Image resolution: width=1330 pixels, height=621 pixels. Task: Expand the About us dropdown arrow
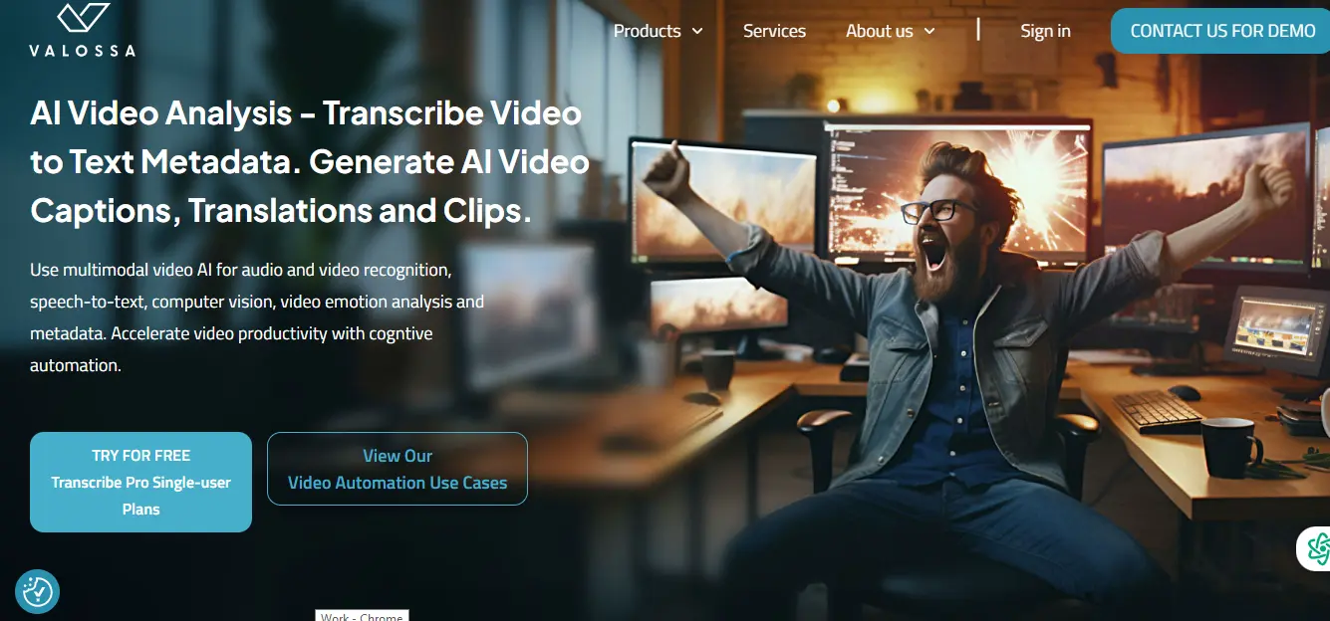tap(930, 32)
